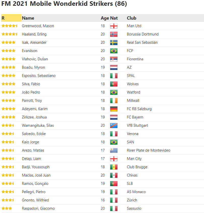Click the Borussia Dortmund club text
This screenshot has width=204, height=213.
tap(143, 34)
